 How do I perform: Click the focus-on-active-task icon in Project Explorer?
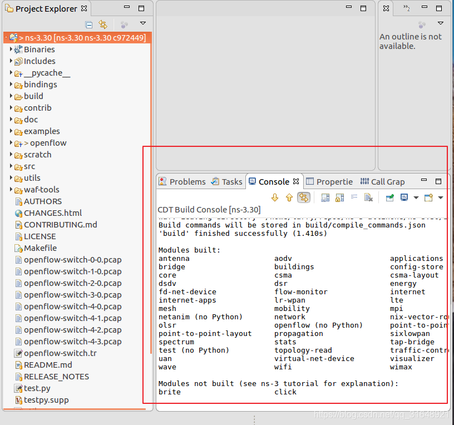(x=124, y=25)
